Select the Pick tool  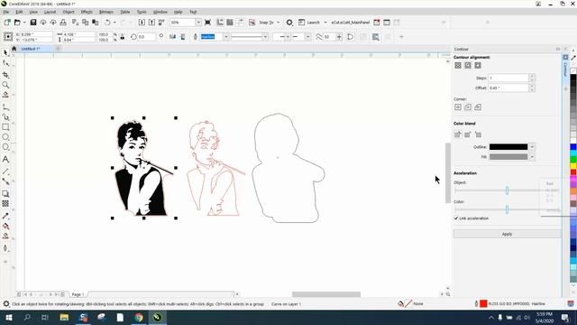pyautogui.click(x=5, y=52)
